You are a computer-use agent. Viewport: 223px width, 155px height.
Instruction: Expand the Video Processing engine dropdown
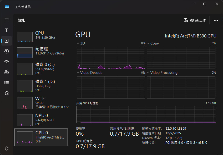[148, 73]
